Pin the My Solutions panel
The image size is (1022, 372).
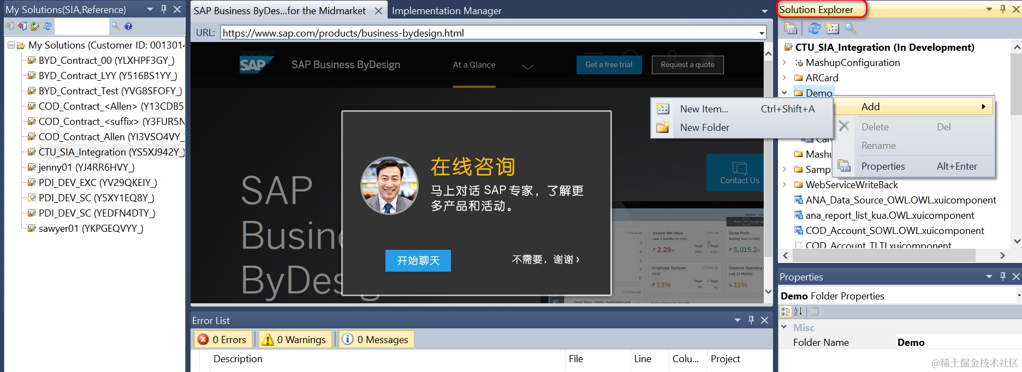(x=164, y=9)
